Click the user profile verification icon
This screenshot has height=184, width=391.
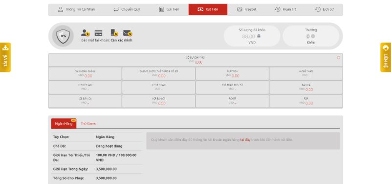tap(85, 33)
